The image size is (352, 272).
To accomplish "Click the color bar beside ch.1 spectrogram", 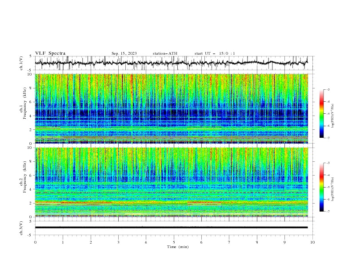I will (321, 114).
